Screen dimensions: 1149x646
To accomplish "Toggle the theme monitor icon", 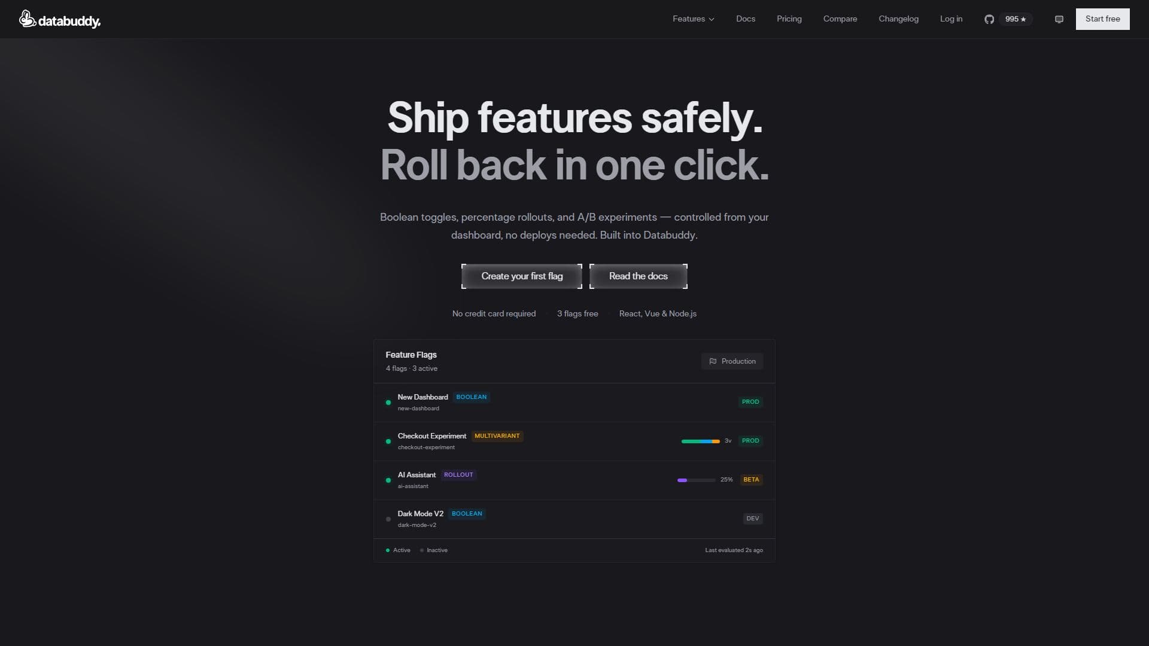I will 1059,19.
